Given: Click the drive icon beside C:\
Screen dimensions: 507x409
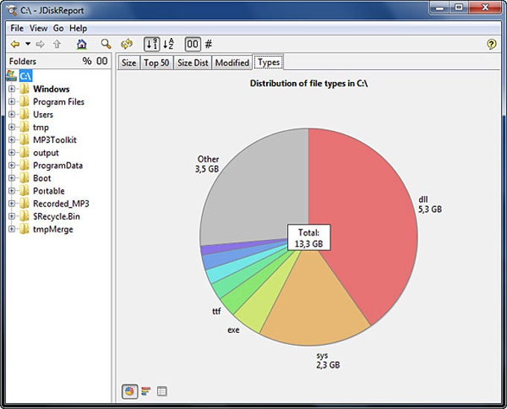Looking at the screenshot, I should pos(12,75).
